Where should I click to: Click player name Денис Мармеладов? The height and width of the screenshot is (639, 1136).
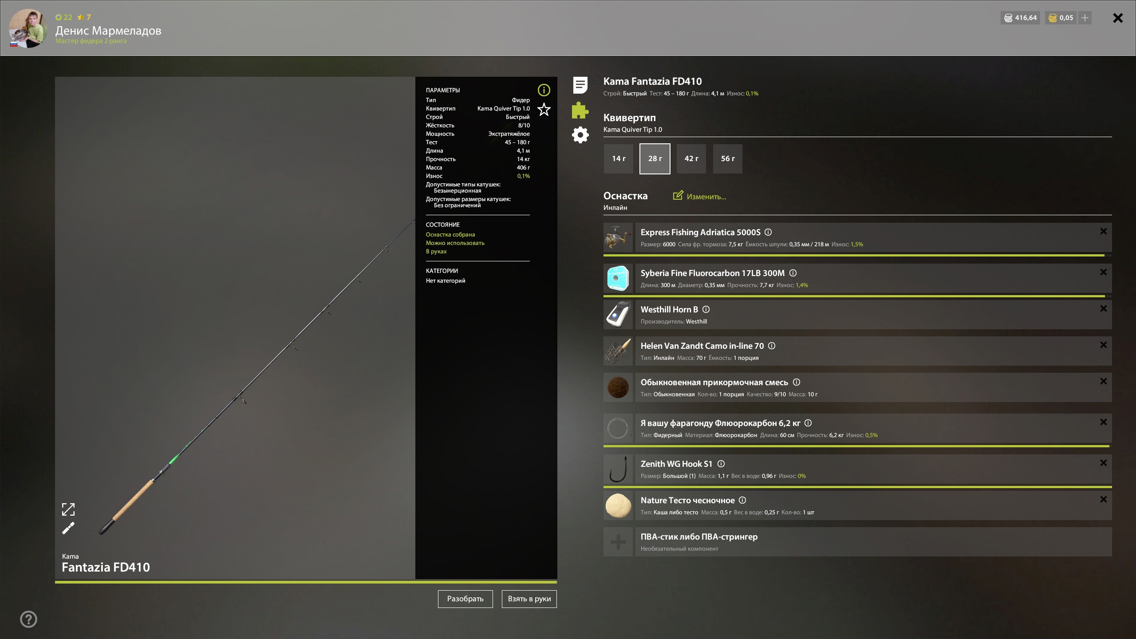click(x=108, y=30)
